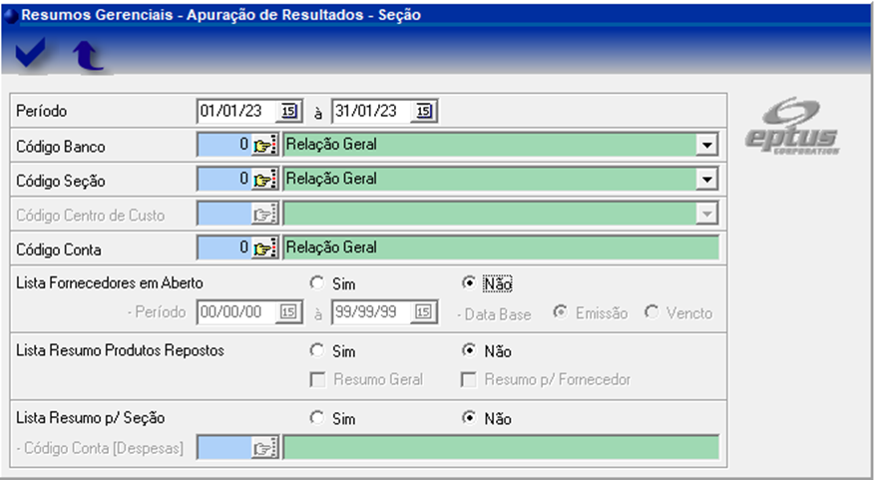Click the Período start date field
Image resolution: width=884 pixels, height=480 pixels.
pos(237,111)
